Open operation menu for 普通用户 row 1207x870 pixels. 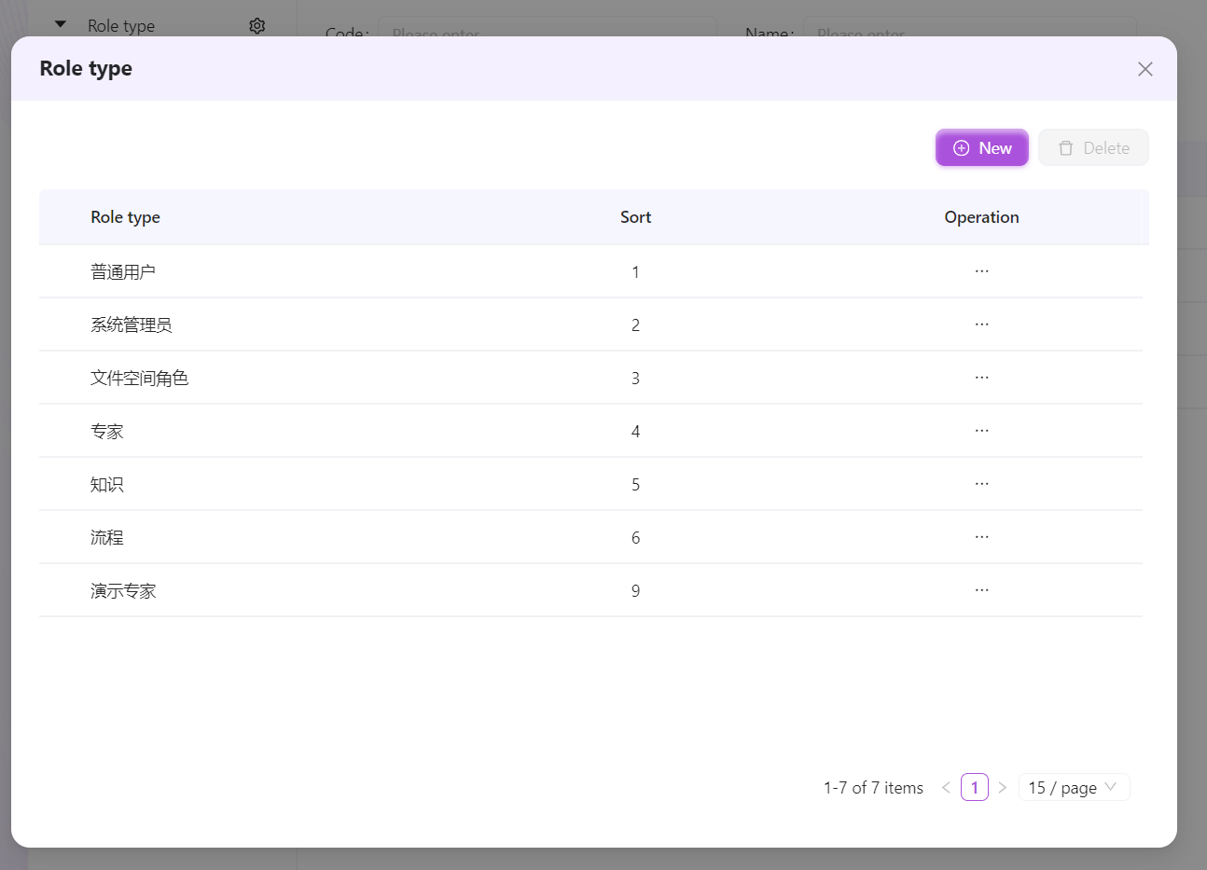pyautogui.click(x=981, y=271)
